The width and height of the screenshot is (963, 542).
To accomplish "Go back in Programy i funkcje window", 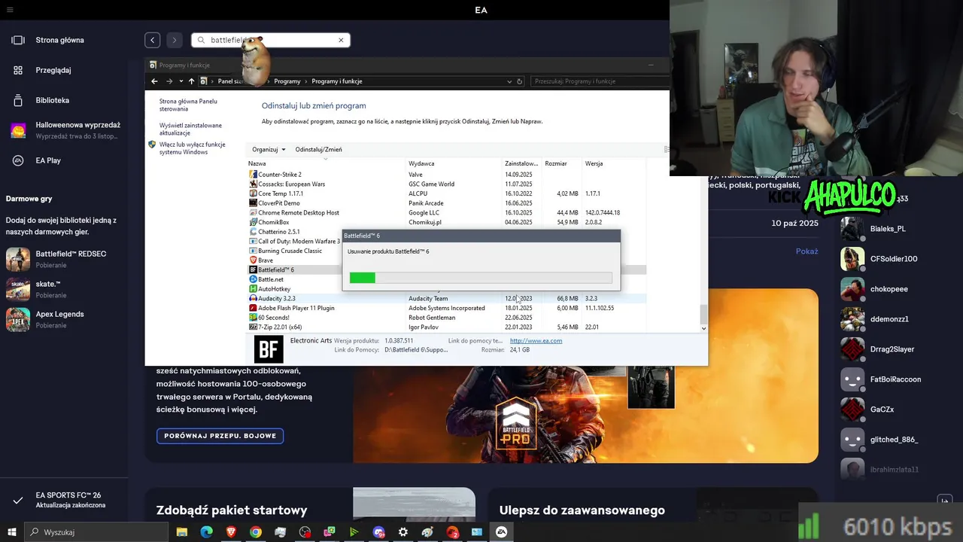I will click(x=154, y=81).
